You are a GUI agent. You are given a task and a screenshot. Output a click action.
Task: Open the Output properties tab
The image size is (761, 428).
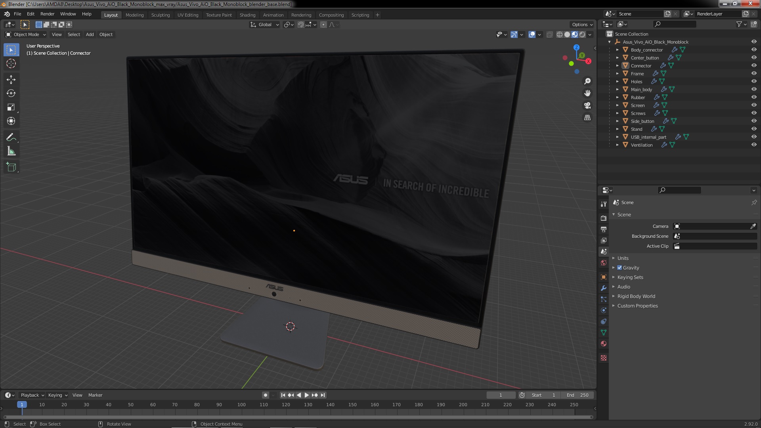[604, 229]
